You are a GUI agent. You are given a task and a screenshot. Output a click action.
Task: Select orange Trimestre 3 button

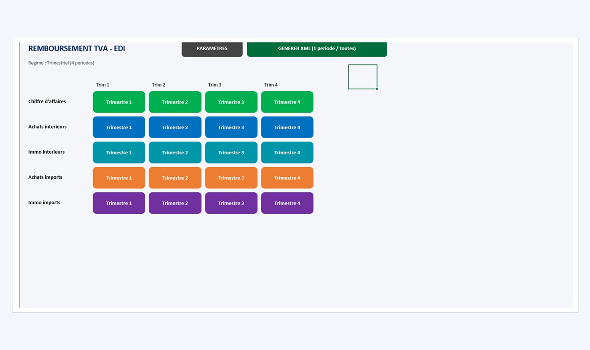231,178
